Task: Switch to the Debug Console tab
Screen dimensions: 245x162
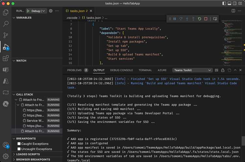Action: 122,70
